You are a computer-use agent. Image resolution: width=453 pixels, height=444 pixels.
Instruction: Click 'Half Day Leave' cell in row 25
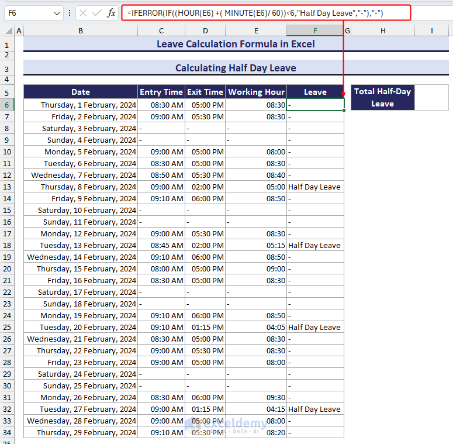coord(315,327)
